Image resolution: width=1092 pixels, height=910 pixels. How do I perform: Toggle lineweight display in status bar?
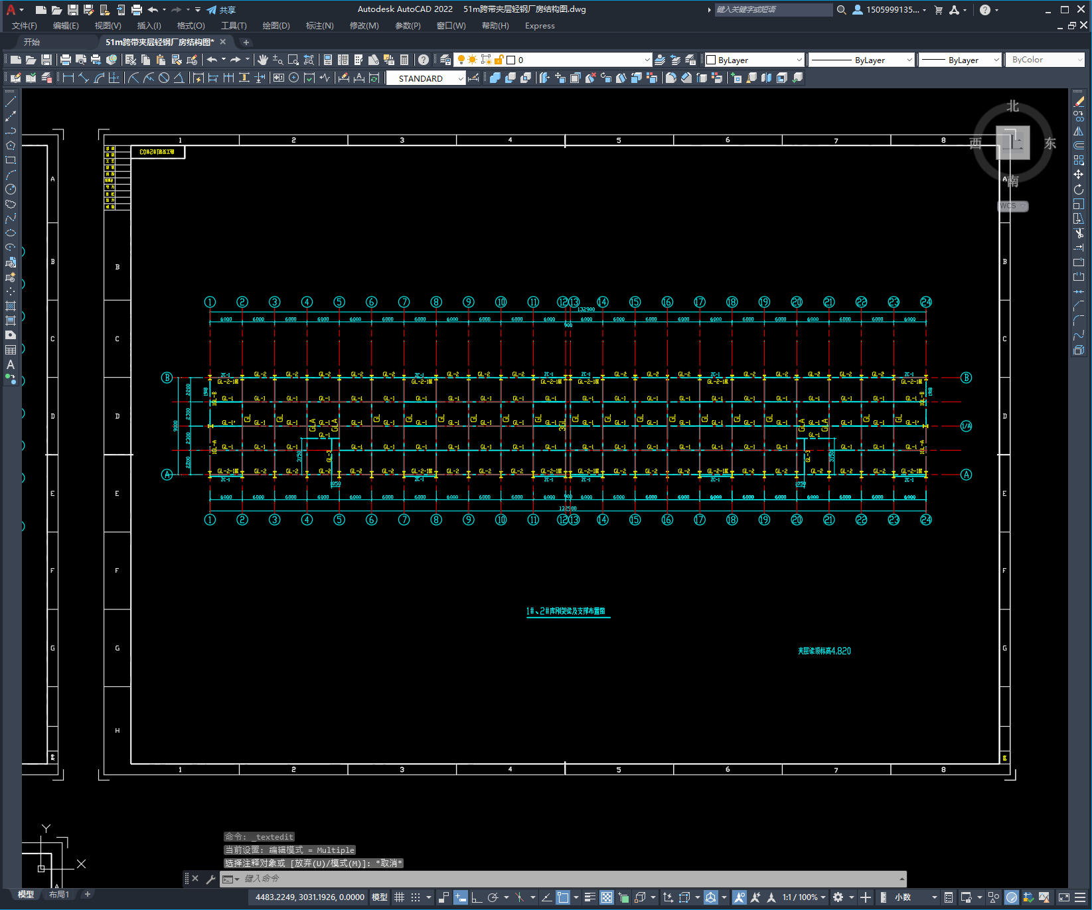(590, 897)
